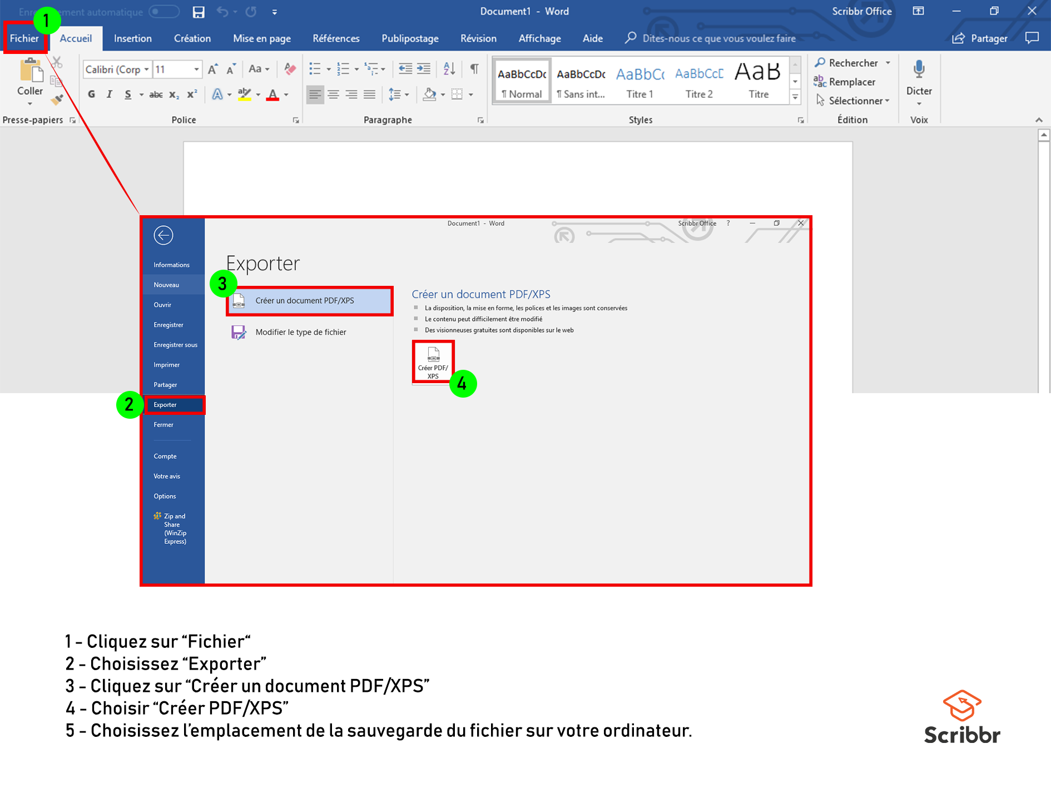The width and height of the screenshot is (1051, 788).
Task: Justify the paragraph text
Action: [369, 95]
